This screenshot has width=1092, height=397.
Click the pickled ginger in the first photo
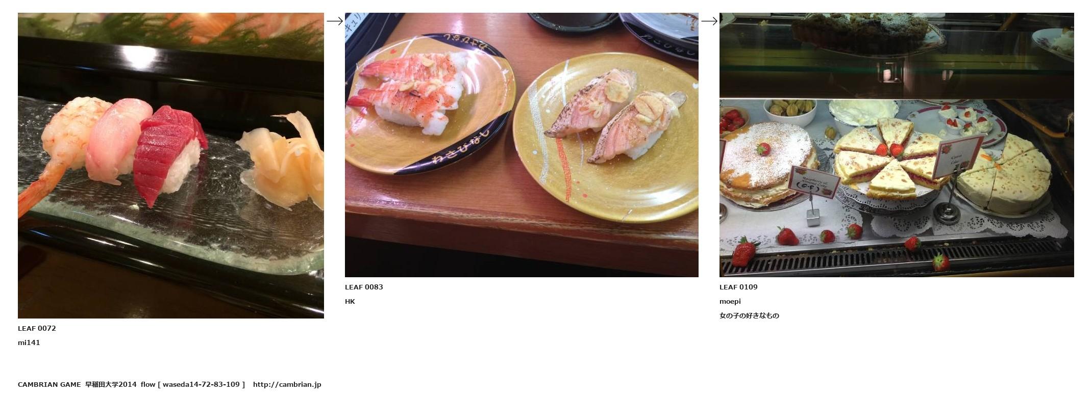pyautogui.click(x=282, y=160)
